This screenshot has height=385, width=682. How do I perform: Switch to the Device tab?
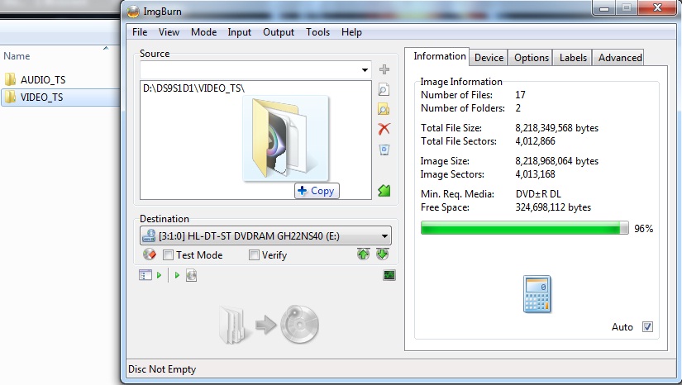[x=489, y=58]
